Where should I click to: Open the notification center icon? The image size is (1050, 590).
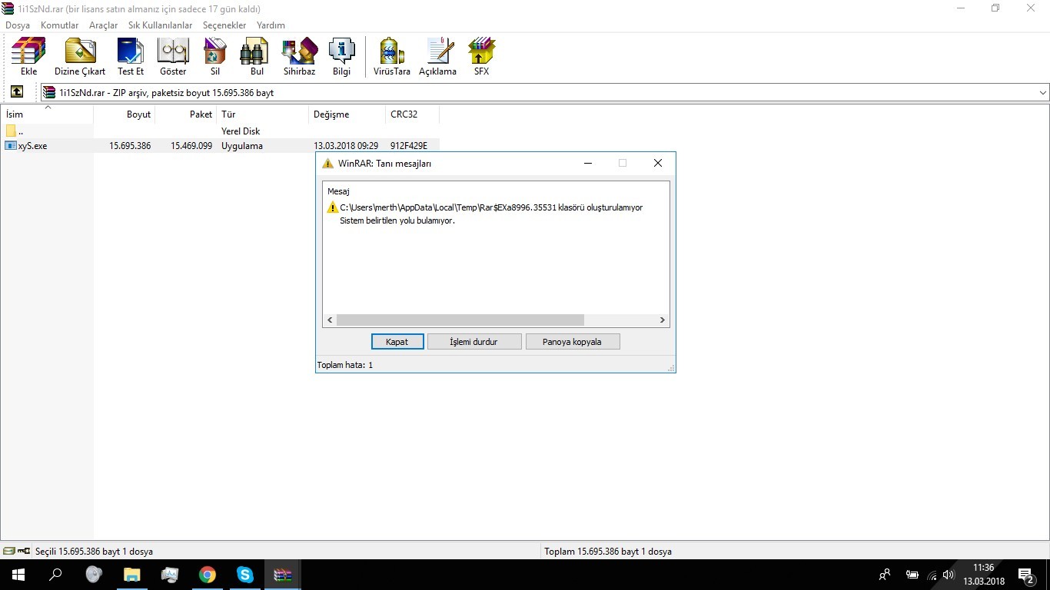coord(1025,575)
